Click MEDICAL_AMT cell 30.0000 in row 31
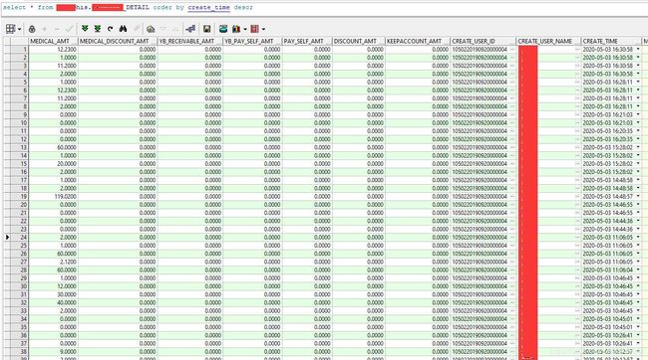This screenshot has height=360, width=648. point(53,294)
